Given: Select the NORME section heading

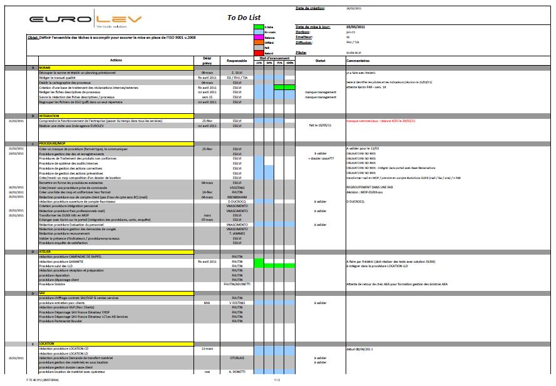Looking at the screenshot, I should point(116,68).
